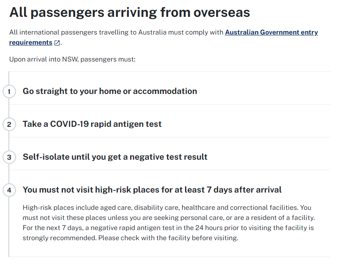Click the 'All international passengers travelling' intro text

(116, 32)
